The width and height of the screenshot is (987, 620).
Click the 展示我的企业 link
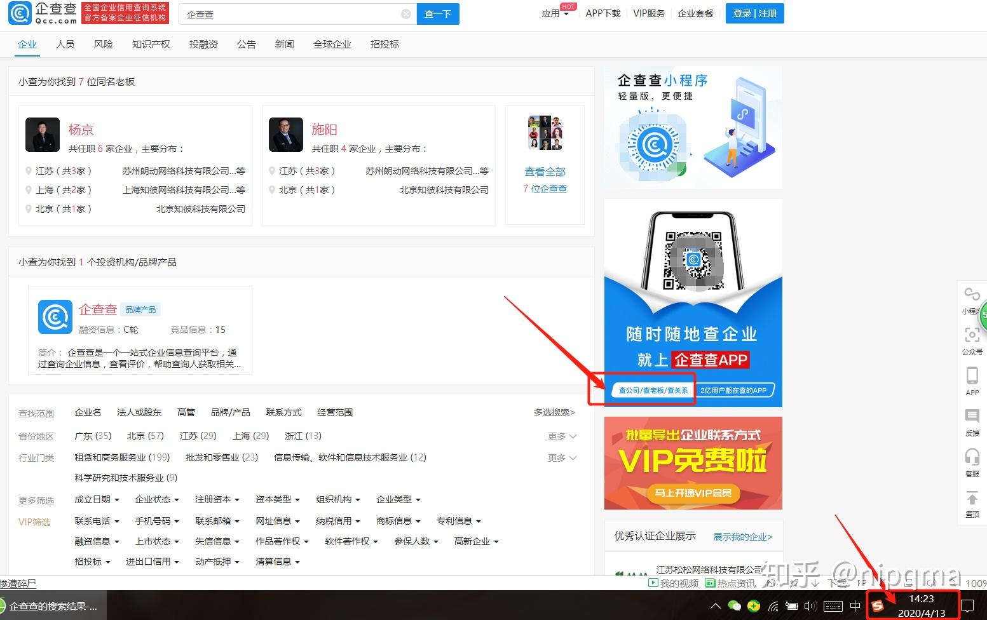point(743,537)
